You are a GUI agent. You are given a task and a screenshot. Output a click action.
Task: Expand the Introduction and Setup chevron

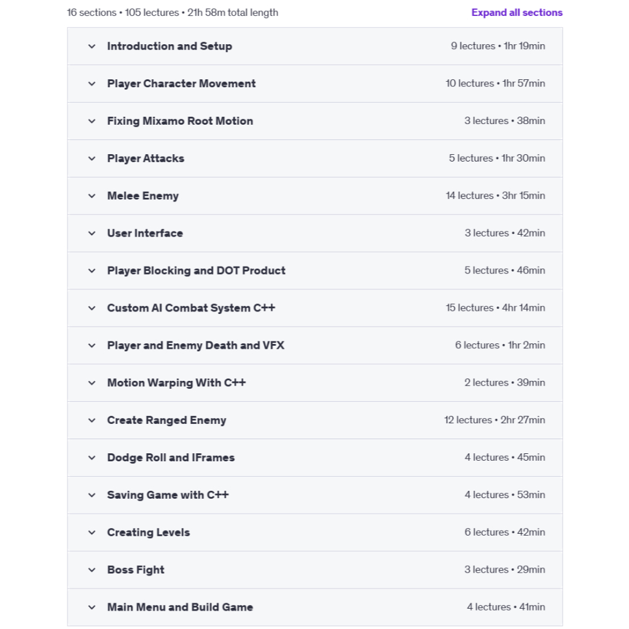tap(92, 46)
